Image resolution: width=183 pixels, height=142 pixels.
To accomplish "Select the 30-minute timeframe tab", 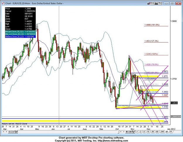I will click(x=153, y=132).
